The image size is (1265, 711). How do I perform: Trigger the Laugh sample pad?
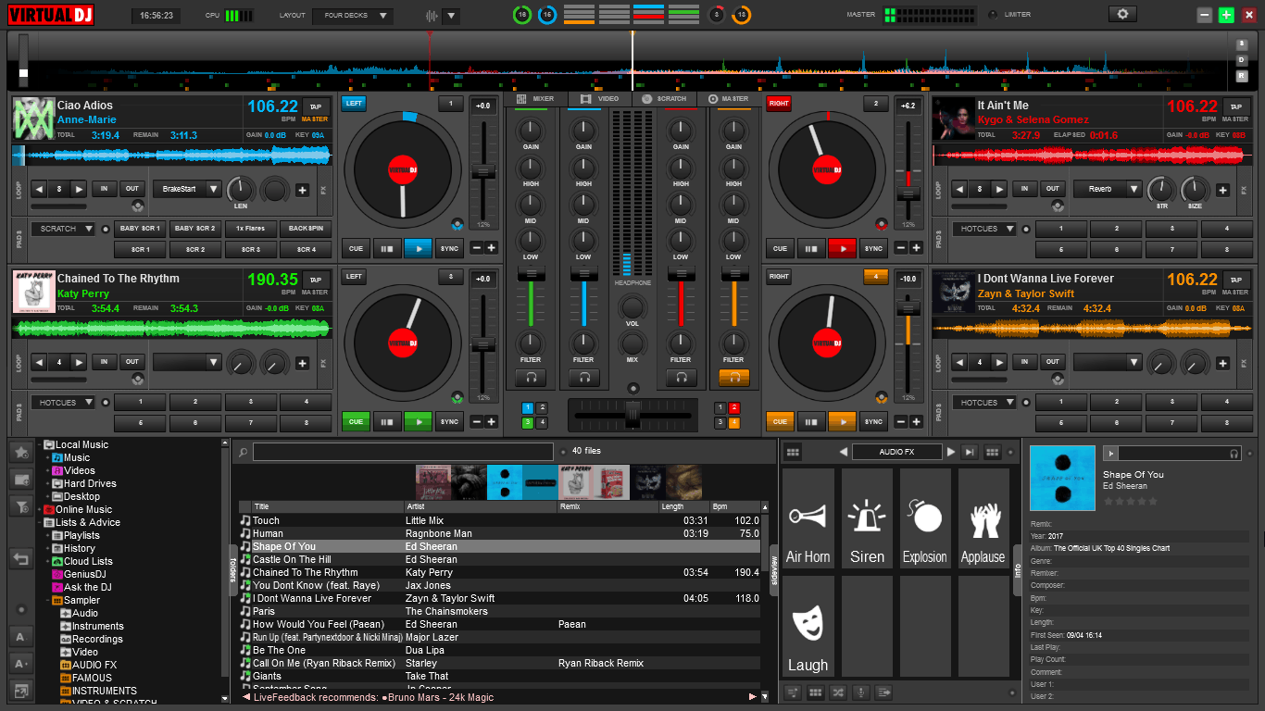(808, 625)
